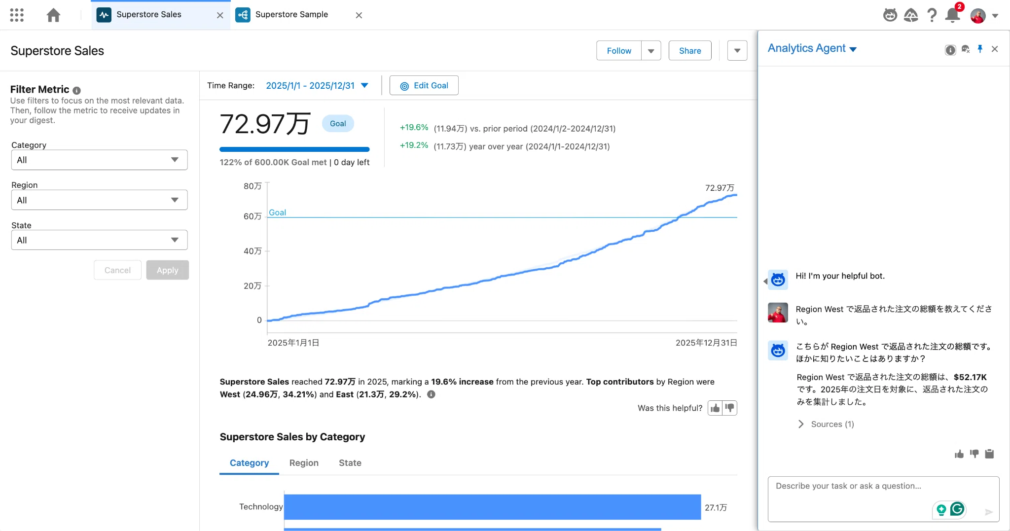Focus the 'Describe your task' input box
The width and height of the screenshot is (1010, 531).
[883, 499]
